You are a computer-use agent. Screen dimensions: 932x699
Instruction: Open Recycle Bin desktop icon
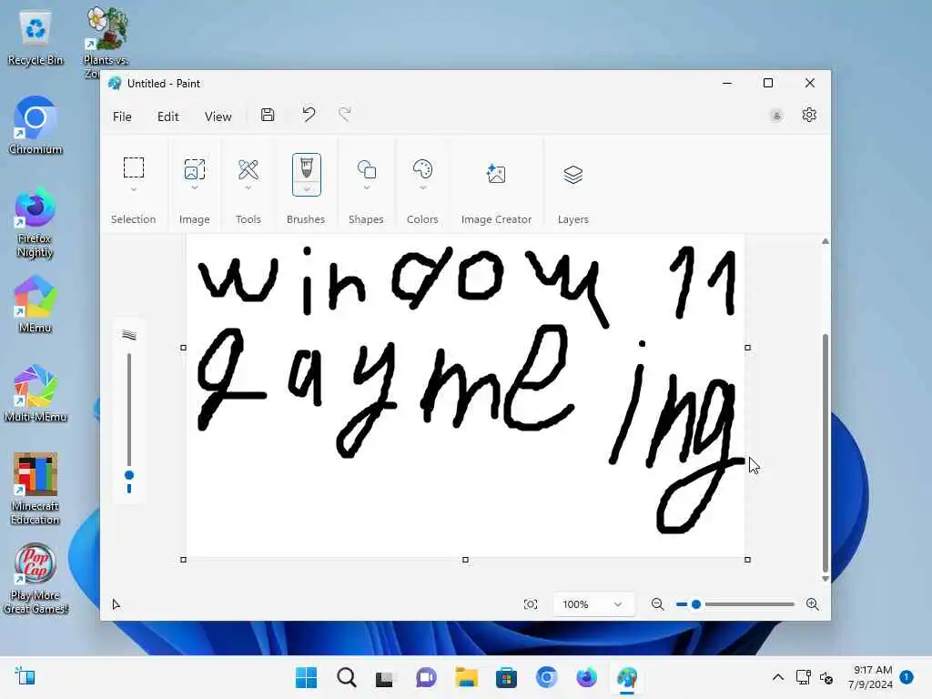click(35, 38)
